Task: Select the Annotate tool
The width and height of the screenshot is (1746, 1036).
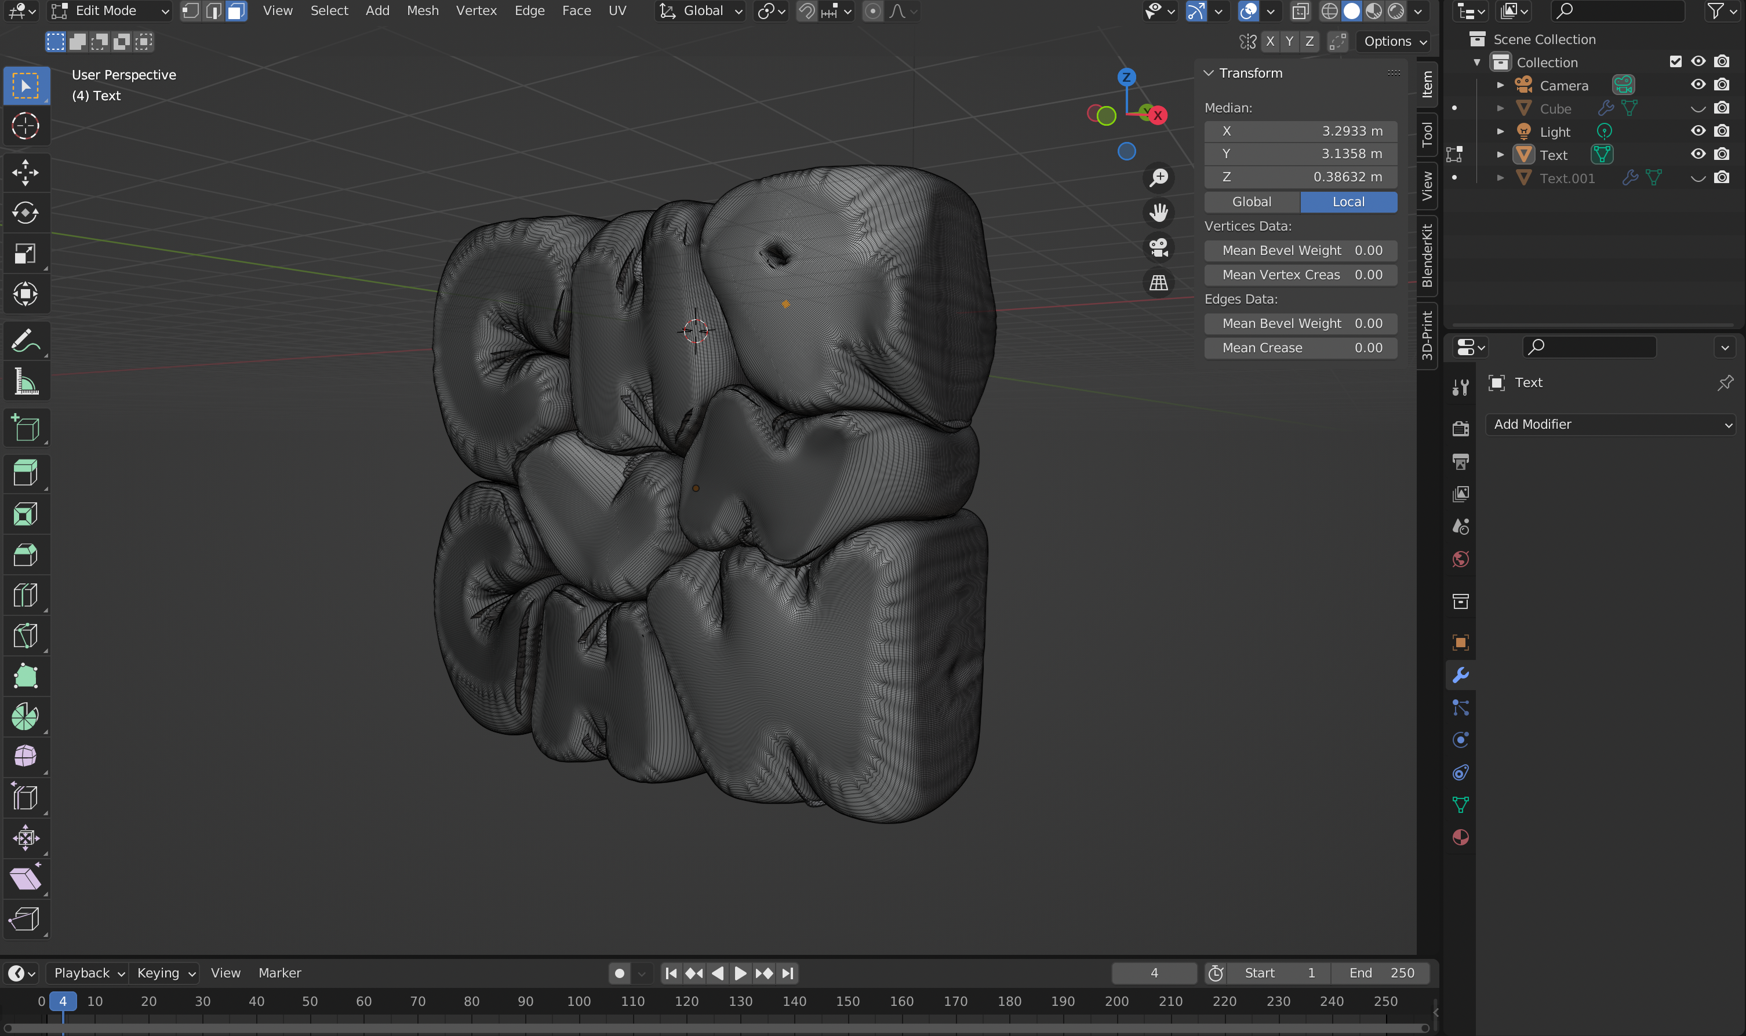Action: click(26, 341)
